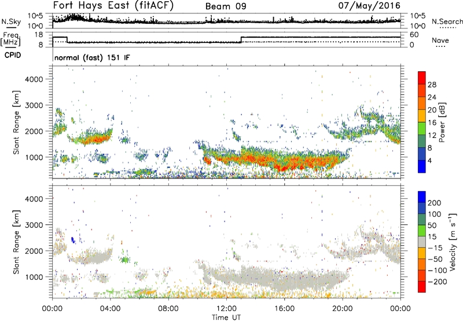Click the '3000' tick in velocity panel
This screenshot has width=463, height=321.
click(x=34, y=225)
